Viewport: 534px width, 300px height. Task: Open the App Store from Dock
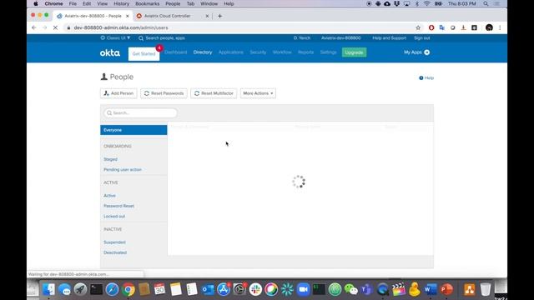click(x=224, y=289)
